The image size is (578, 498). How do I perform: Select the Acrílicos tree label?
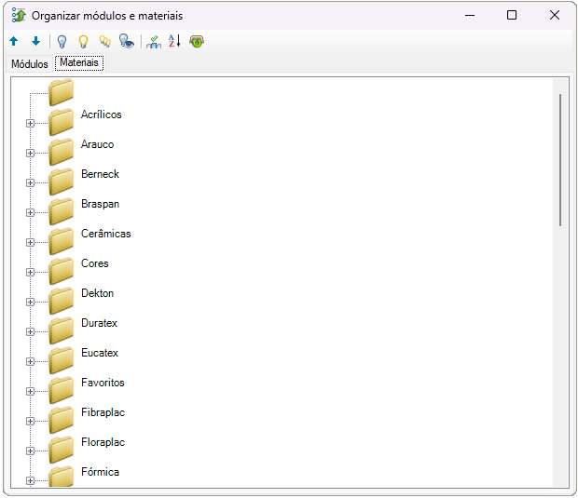102,114
